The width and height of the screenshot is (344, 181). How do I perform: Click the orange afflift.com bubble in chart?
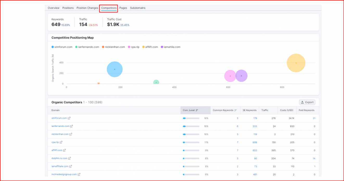296,63
